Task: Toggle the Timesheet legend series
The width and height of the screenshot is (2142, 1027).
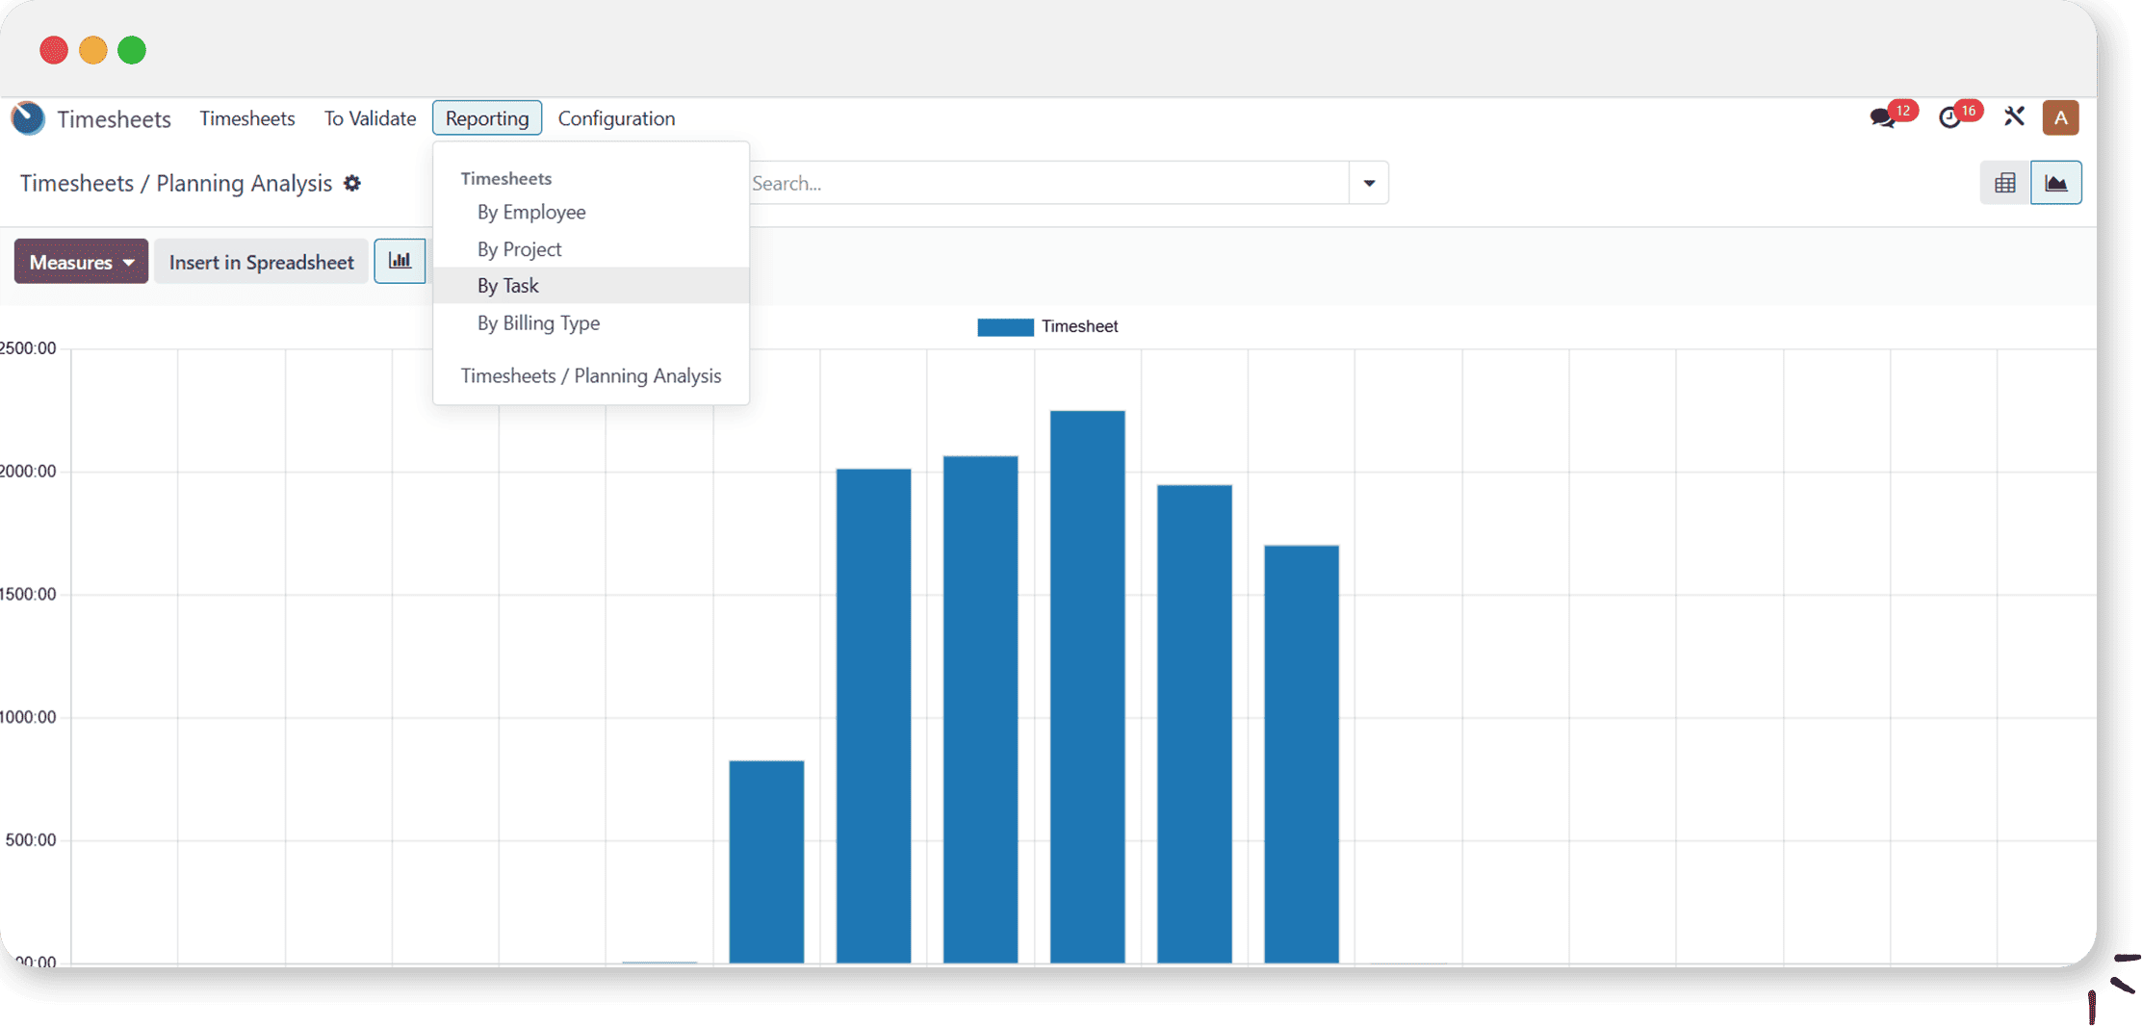Action: tap(1047, 327)
